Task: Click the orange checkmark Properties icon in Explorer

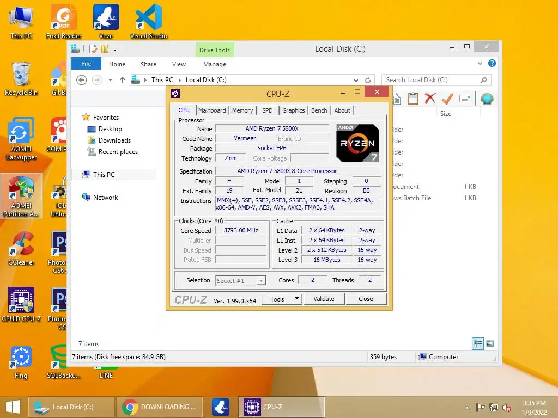Action: pos(447,99)
